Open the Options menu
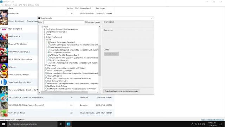Screen dimensions: 225x127 pyautogui.click(x=8, y=5)
